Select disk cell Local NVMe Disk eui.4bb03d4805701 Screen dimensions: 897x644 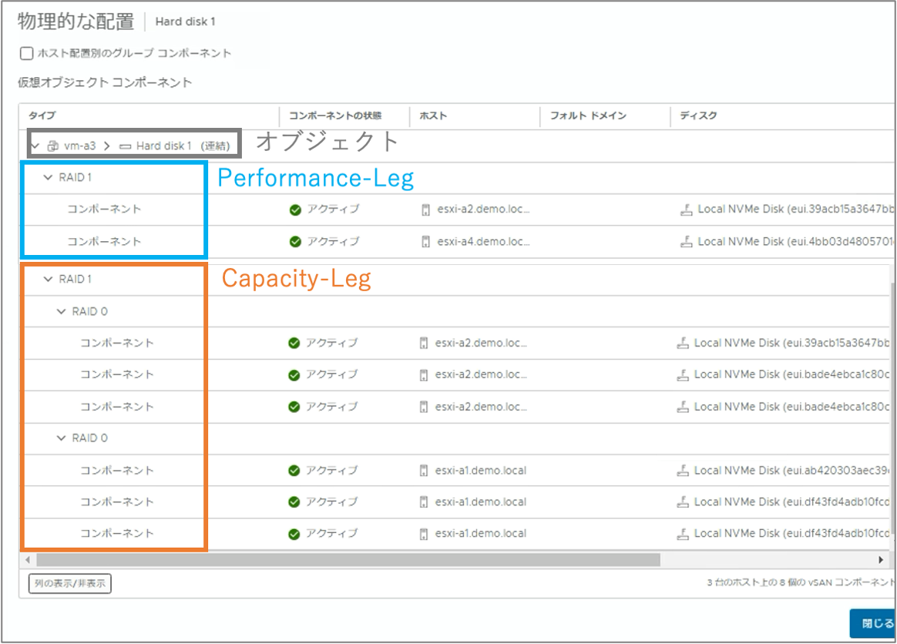(796, 242)
